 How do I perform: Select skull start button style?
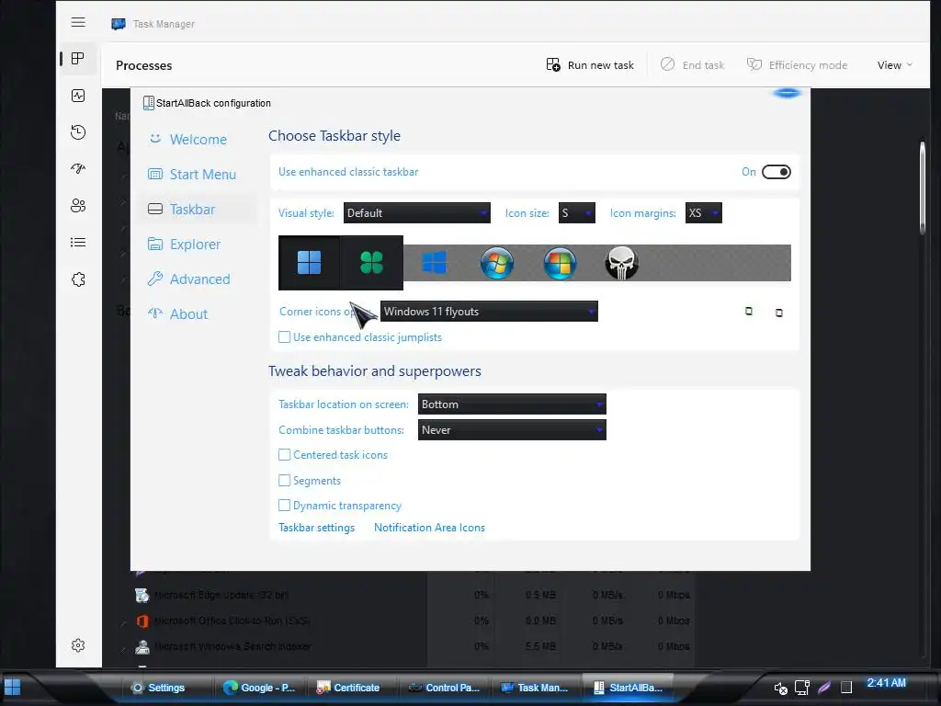tap(622, 263)
